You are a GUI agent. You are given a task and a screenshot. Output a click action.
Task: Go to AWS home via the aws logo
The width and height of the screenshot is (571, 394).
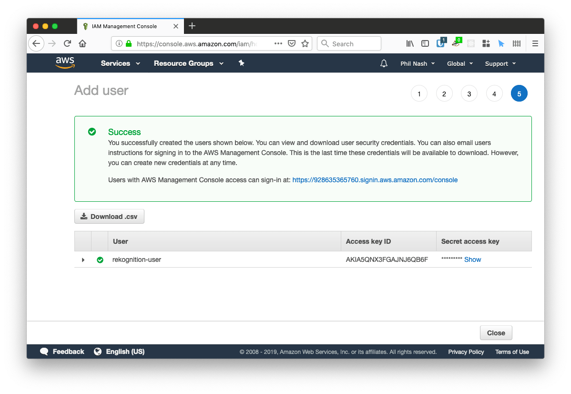(x=65, y=63)
